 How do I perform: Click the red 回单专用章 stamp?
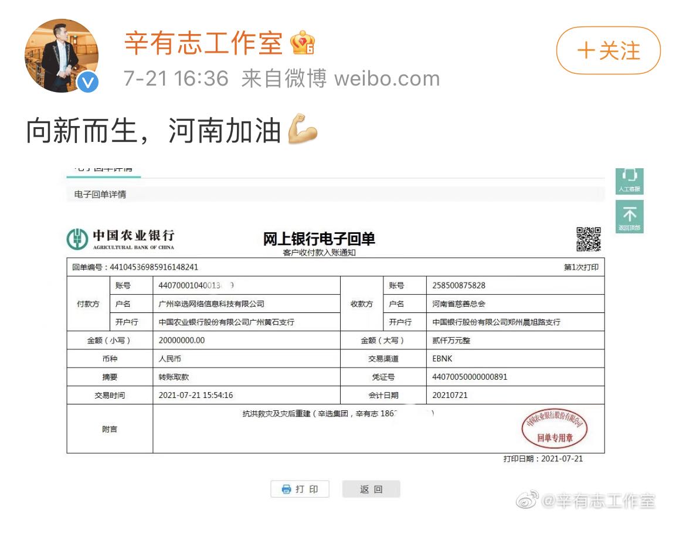[x=554, y=430]
